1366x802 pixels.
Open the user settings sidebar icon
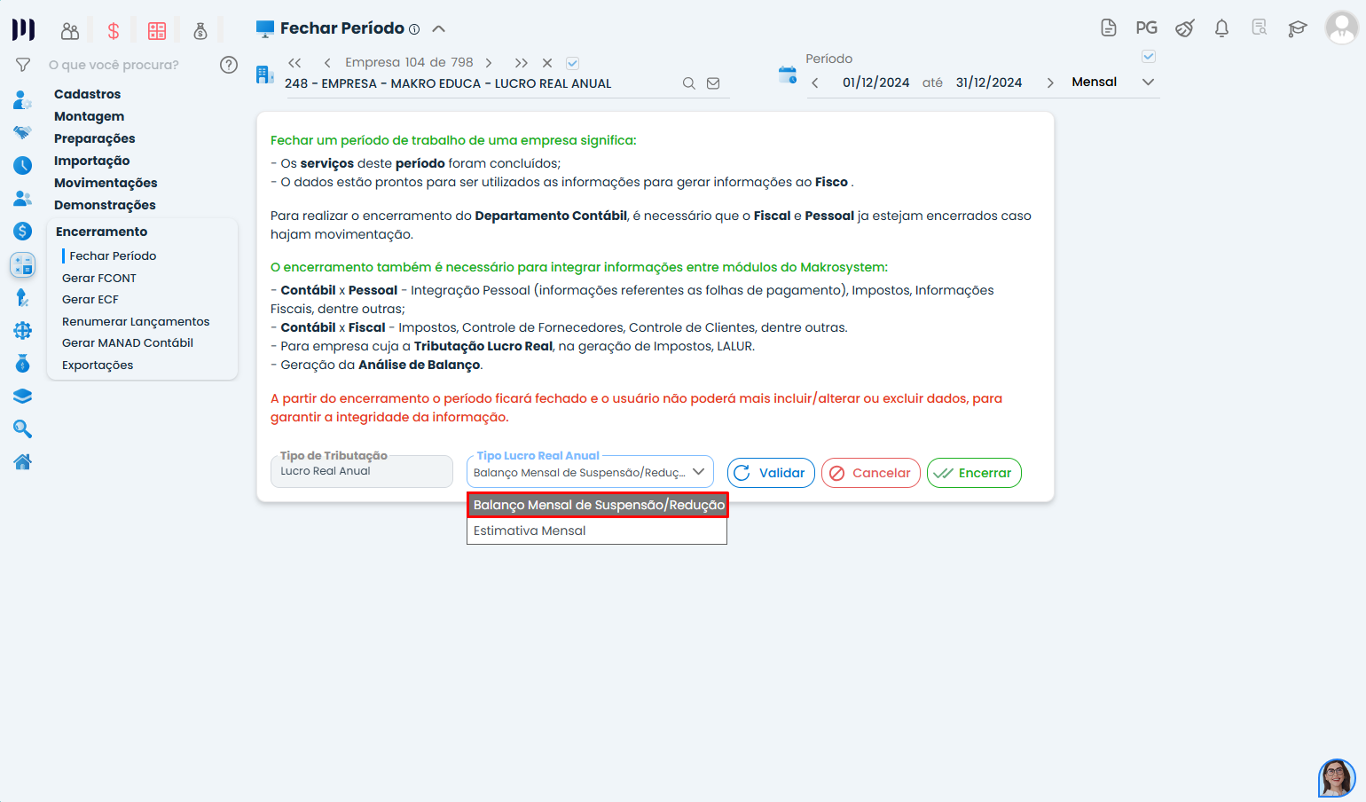23,99
